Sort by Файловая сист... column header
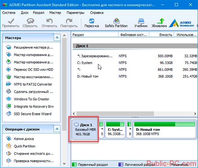The image size is (198, 168). [x=134, y=35]
